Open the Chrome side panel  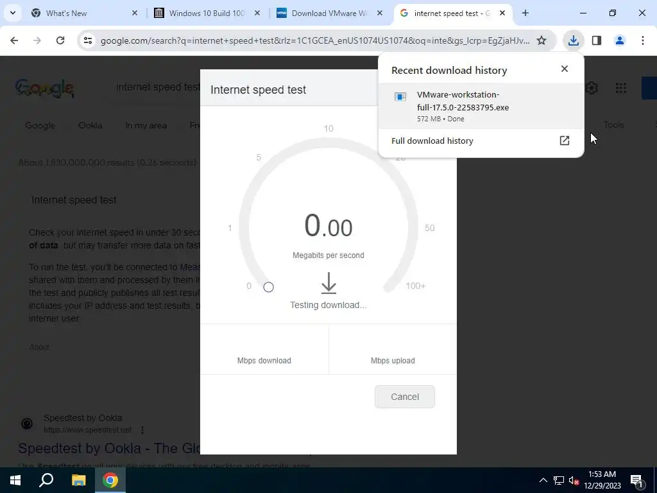tap(597, 40)
